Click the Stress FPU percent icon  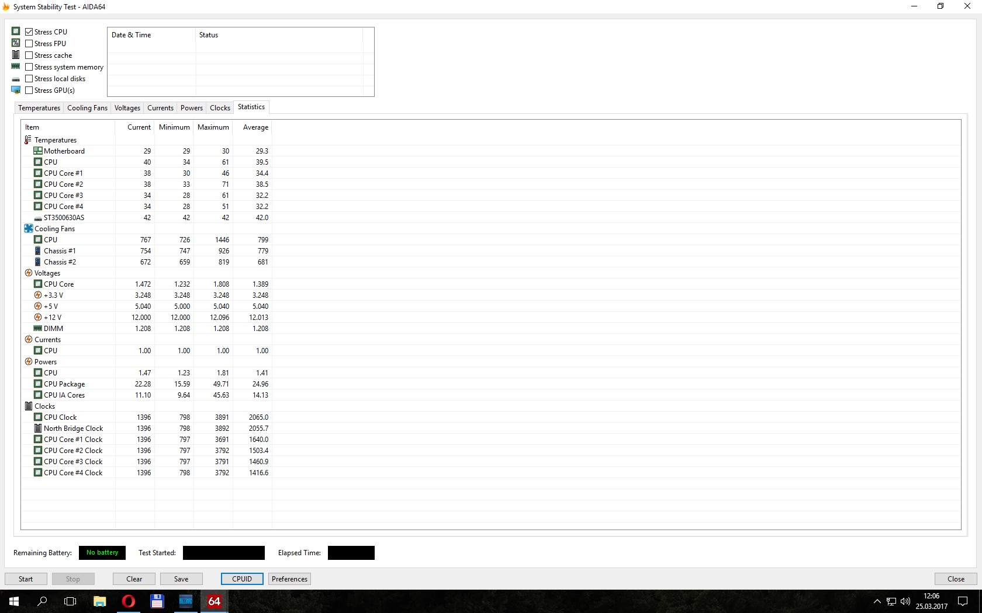pyautogui.click(x=16, y=43)
